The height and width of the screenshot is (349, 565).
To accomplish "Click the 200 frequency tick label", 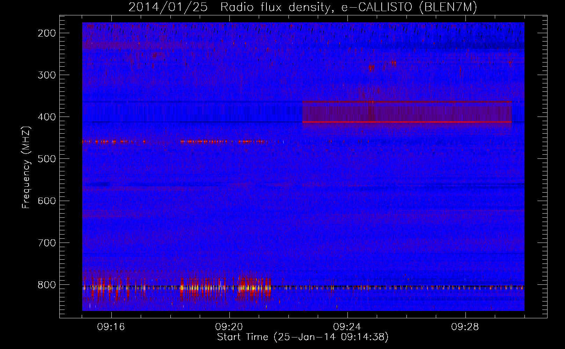I will tap(47, 33).
